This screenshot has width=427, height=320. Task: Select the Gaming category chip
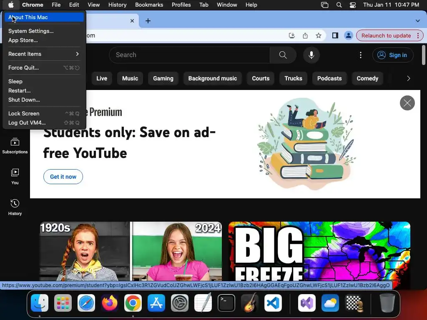pyautogui.click(x=163, y=78)
